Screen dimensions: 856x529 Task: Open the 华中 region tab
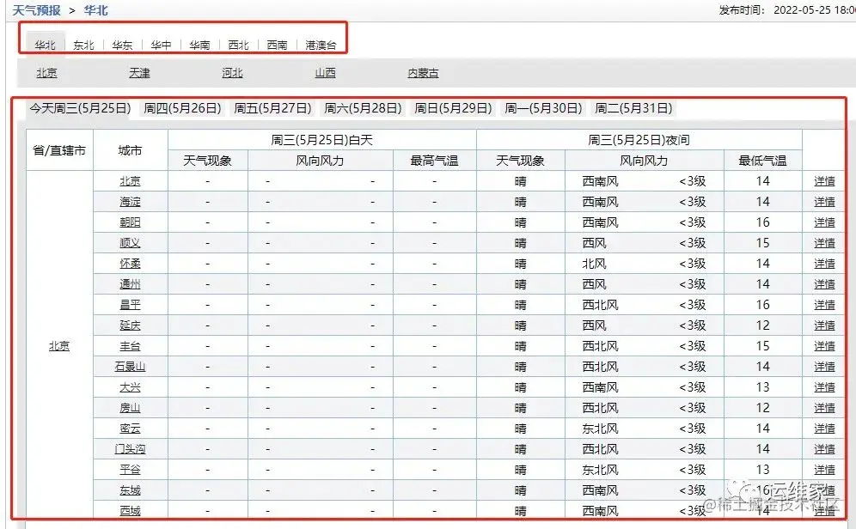click(x=160, y=46)
